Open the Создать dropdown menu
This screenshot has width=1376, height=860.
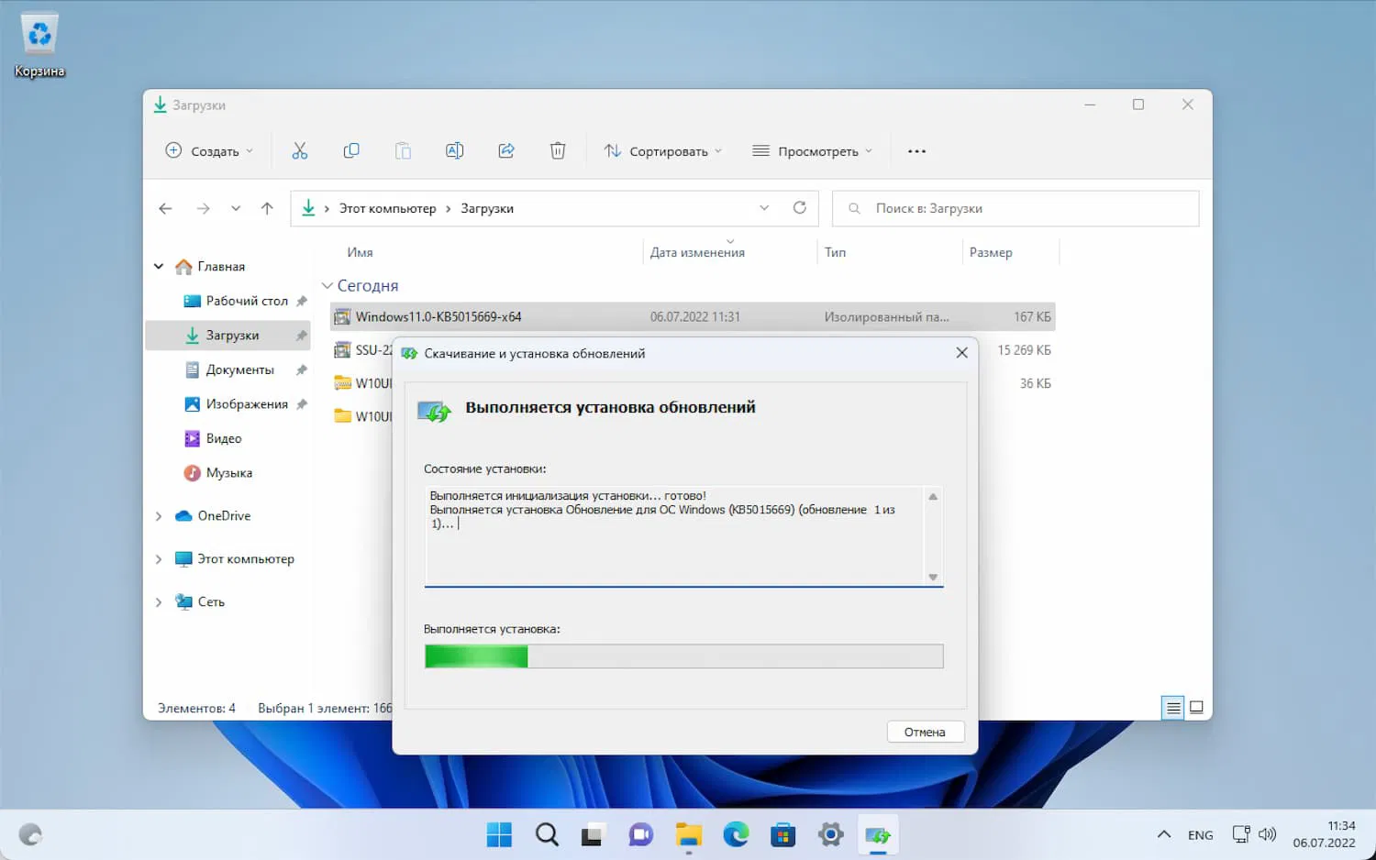209,151
